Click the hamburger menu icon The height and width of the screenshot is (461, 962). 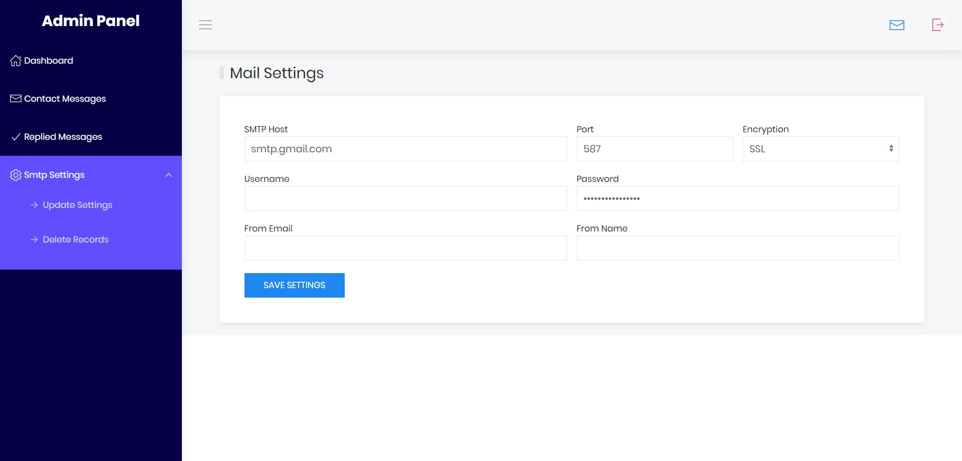205,25
